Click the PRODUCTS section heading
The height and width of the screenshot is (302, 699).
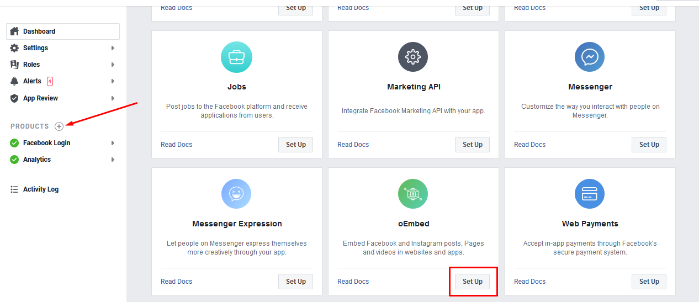tap(30, 126)
